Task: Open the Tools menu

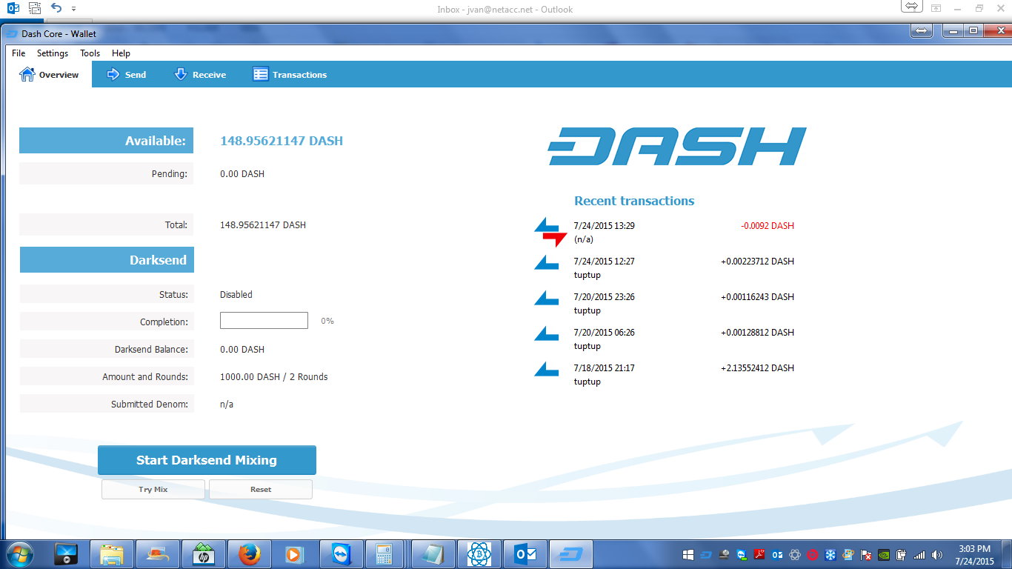Action: click(90, 53)
